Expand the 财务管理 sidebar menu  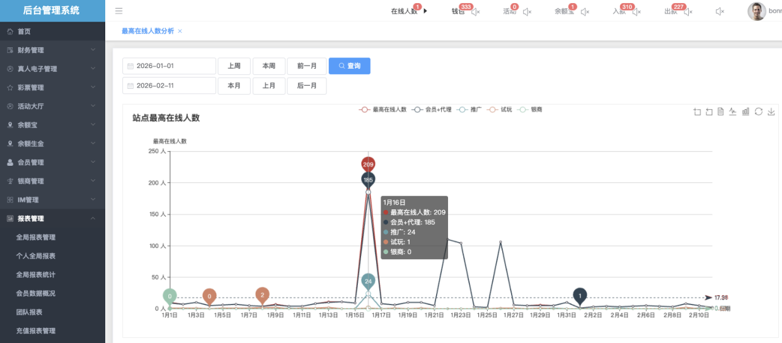coord(52,50)
